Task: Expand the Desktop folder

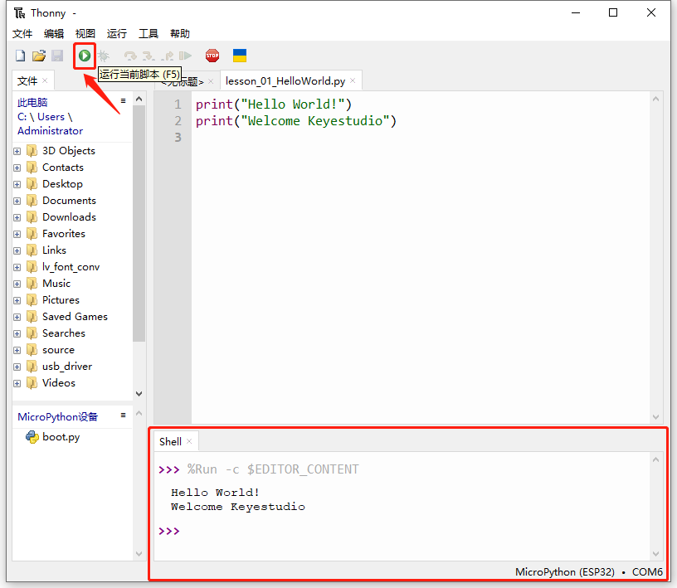Action: [17, 184]
